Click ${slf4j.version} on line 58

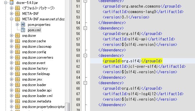[139, 45]
